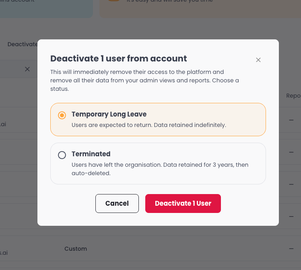The height and width of the screenshot is (270, 301).
Task: Click the Custom cell in the table
Action: click(76, 249)
